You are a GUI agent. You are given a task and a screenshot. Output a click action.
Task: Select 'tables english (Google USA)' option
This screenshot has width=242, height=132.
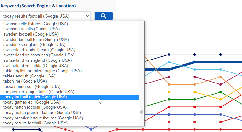click(x=29, y=76)
